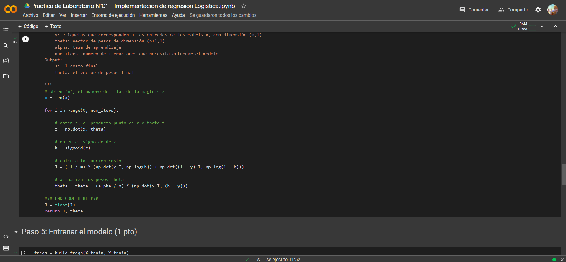Click the line 'z = np.dot(x, theta)'
Image resolution: width=566 pixels, height=262 pixels.
80,129
